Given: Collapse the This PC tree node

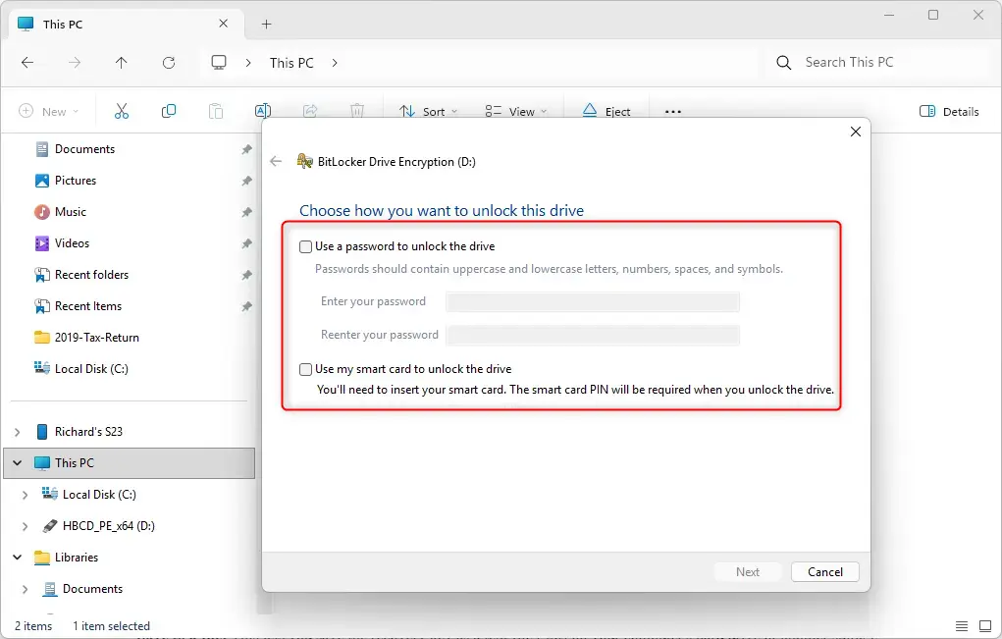Looking at the screenshot, I should click(18, 463).
